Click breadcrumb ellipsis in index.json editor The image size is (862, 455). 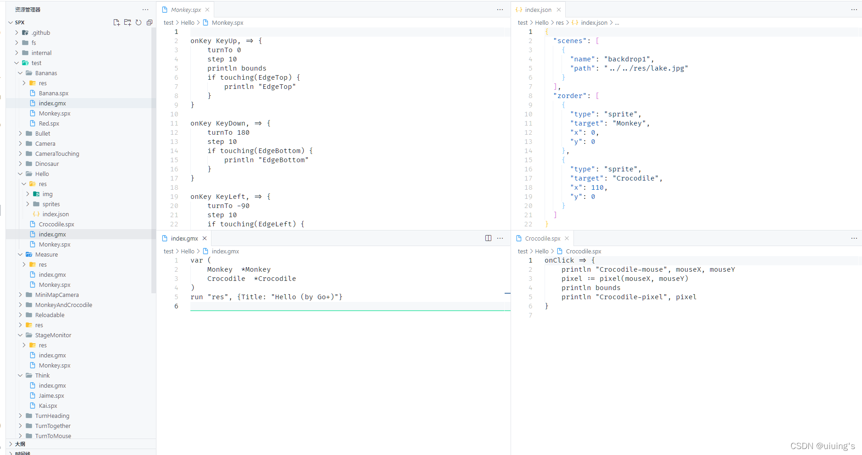617,22
